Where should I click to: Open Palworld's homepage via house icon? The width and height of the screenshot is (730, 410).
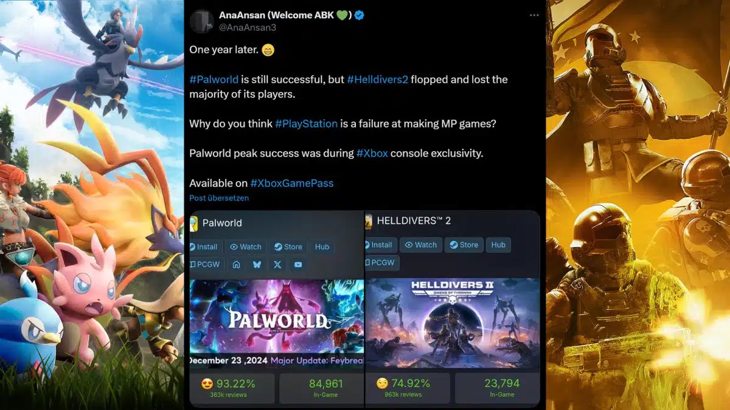pos(236,264)
